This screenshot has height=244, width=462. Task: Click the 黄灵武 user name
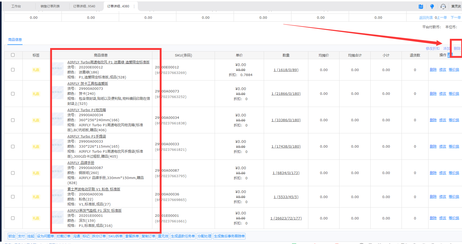click(x=456, y=6)
